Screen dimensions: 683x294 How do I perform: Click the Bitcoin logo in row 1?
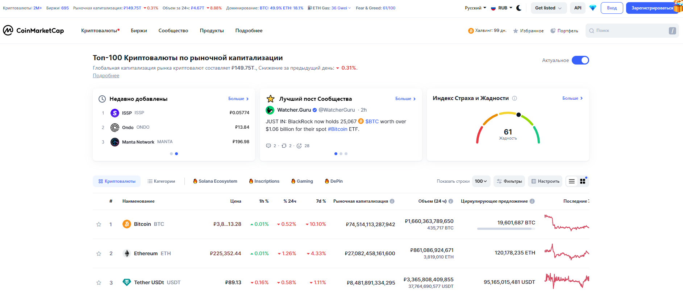pos(127,224)
